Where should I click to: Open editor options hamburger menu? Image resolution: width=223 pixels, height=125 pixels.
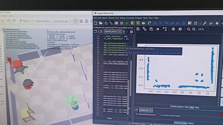pyautogui.click(x=131, y=32)
